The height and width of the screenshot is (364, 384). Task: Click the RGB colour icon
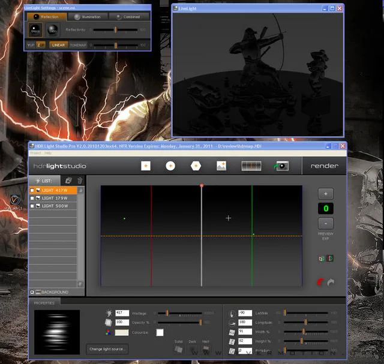point(108,332)
